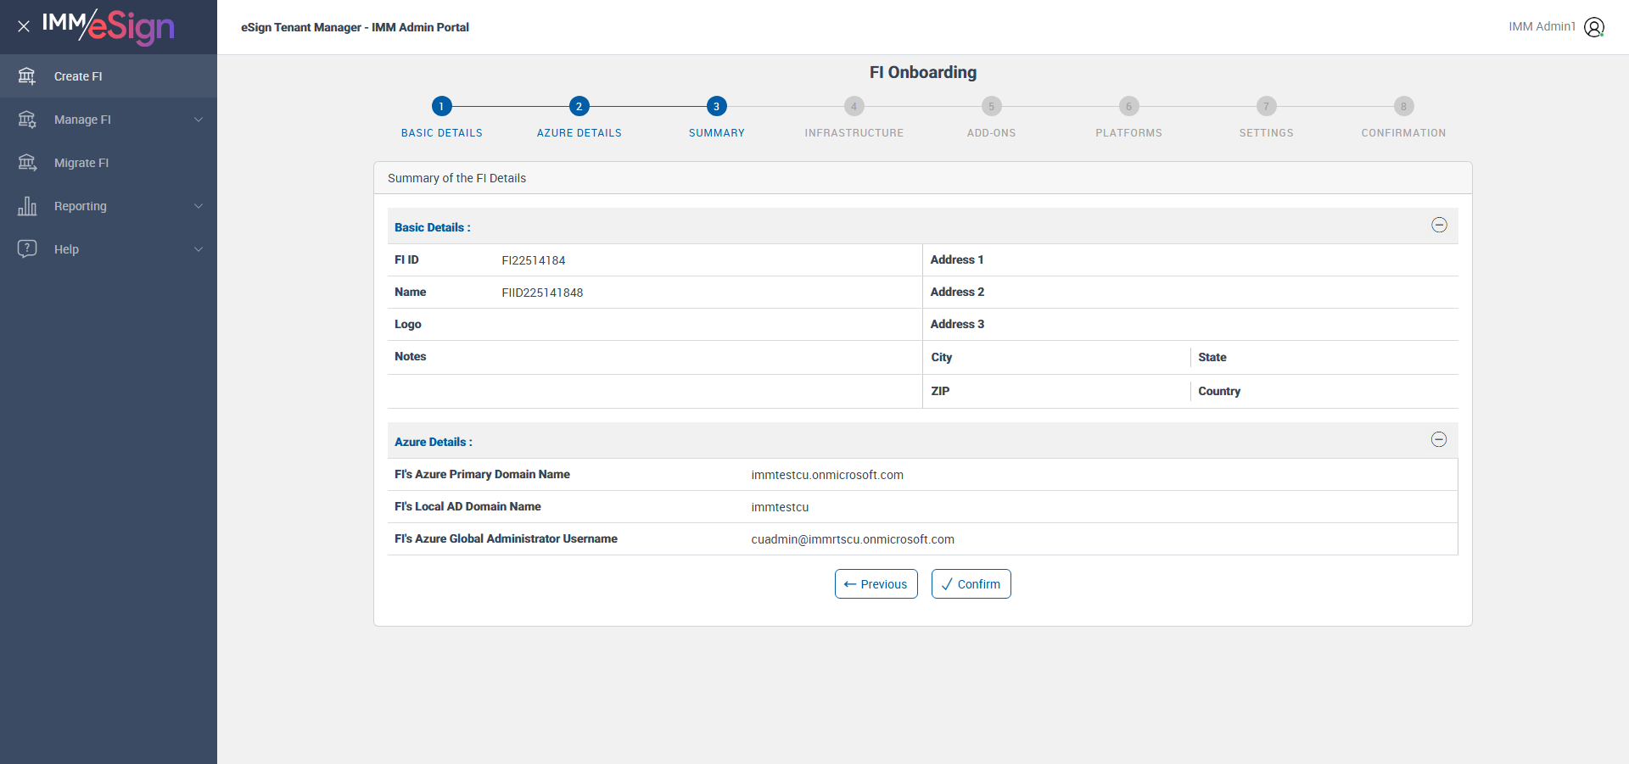Click the Reporting bar chart icon
The image size is (1629, 764).
pos(27,206)
